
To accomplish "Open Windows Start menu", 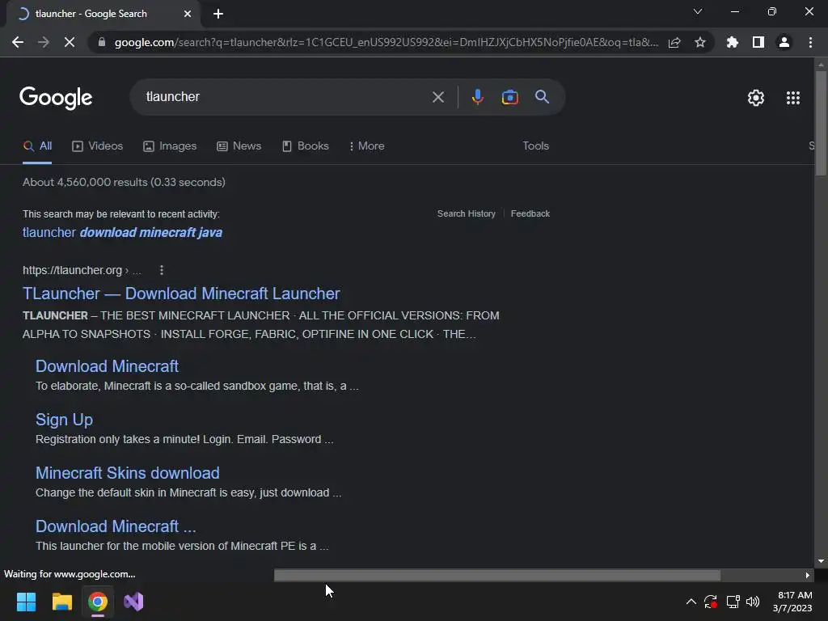I will [x=26, y=602].
